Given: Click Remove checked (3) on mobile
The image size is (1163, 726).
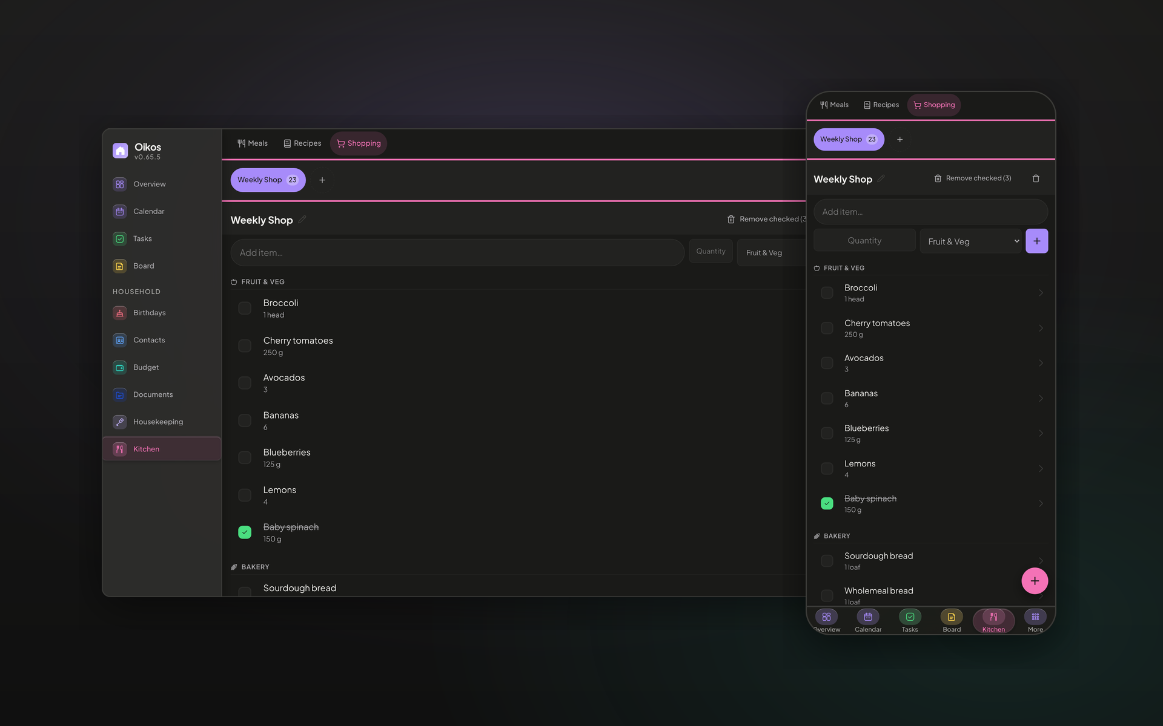Looking at the screenshot, I should (973, 178).
